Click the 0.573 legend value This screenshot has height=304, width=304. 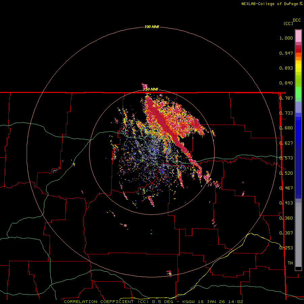coord(286,158)
